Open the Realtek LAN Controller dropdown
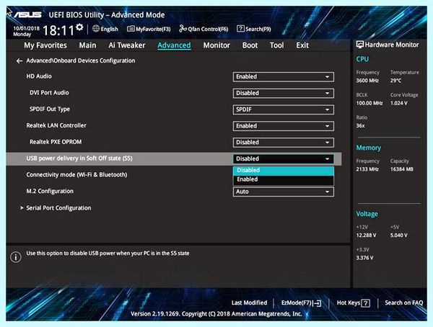 pos(284,126)
